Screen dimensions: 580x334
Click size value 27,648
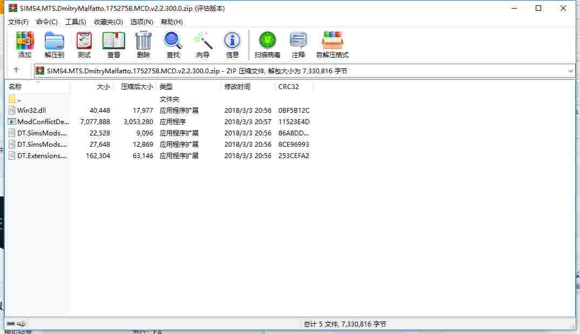tap(99, 144)
